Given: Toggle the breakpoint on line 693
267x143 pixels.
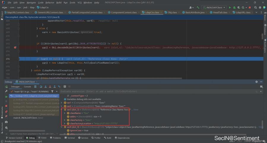Looking at the screenshot, I should click(x=15, y=47).
